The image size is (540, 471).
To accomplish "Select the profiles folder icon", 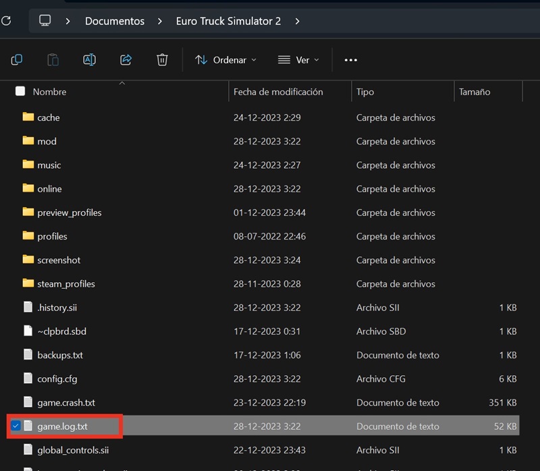I will [28, 235].
